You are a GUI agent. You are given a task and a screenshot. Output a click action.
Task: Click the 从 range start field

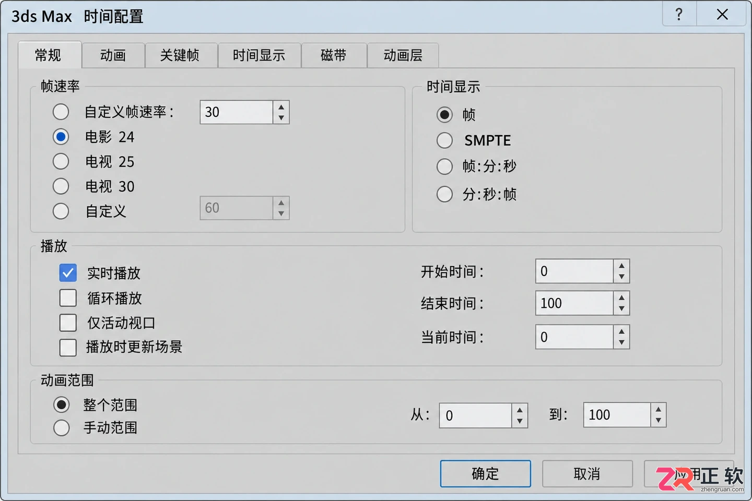(x=476, y=415)
